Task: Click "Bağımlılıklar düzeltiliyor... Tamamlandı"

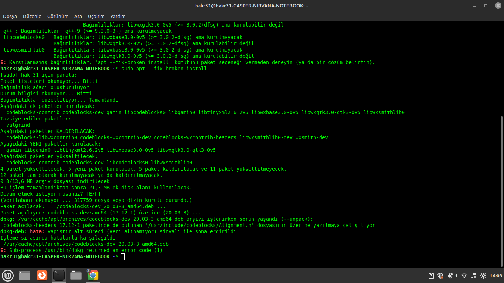Action: (59, 100)
